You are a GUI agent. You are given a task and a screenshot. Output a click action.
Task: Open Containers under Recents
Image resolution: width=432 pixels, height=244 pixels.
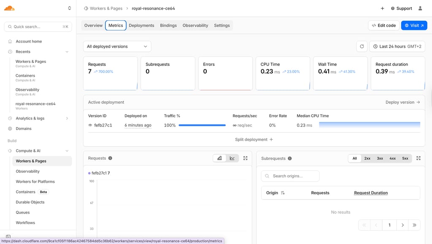[25, 78]
